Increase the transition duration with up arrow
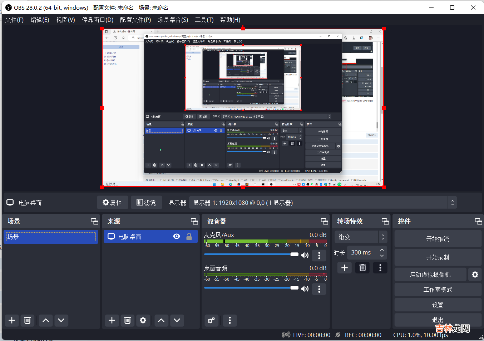This screenshot has width=484, height=341. click(x=382, y=250)
